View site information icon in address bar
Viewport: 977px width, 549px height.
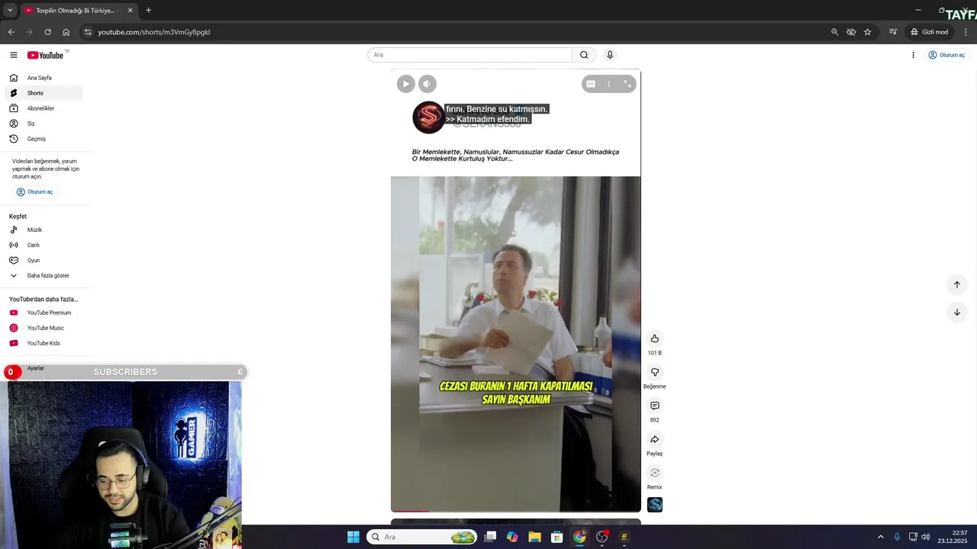click(x=88, y=32)
